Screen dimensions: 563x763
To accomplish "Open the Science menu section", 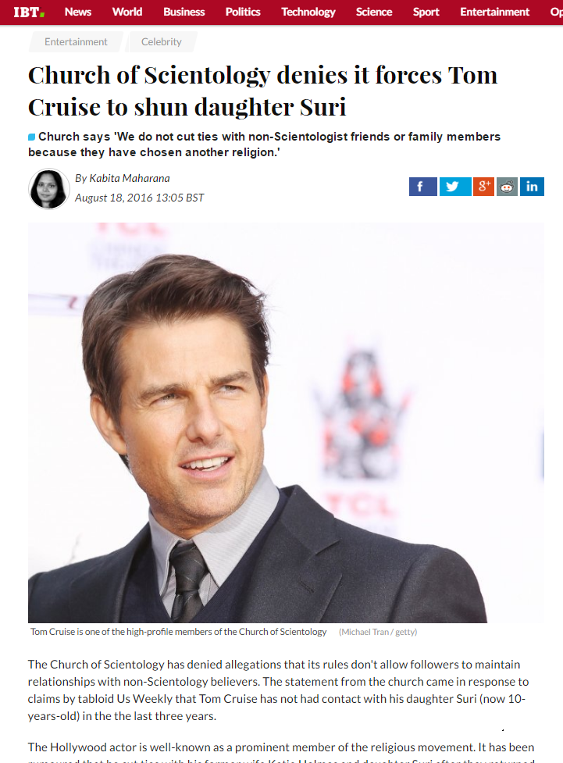I will point(374,12).
